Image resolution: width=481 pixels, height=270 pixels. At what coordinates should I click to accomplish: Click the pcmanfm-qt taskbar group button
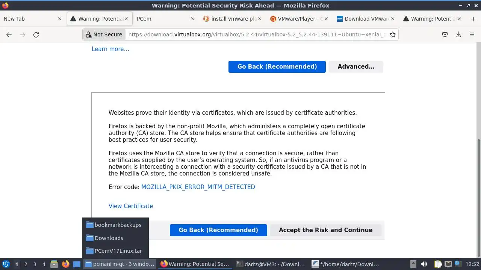120,264
